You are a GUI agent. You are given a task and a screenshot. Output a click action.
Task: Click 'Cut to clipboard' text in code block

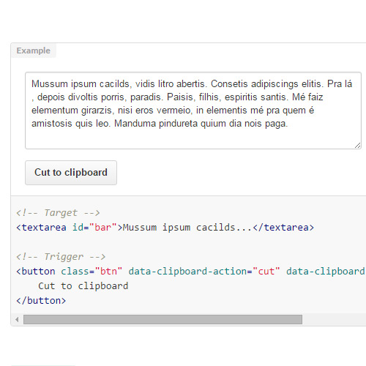[83, 286]
